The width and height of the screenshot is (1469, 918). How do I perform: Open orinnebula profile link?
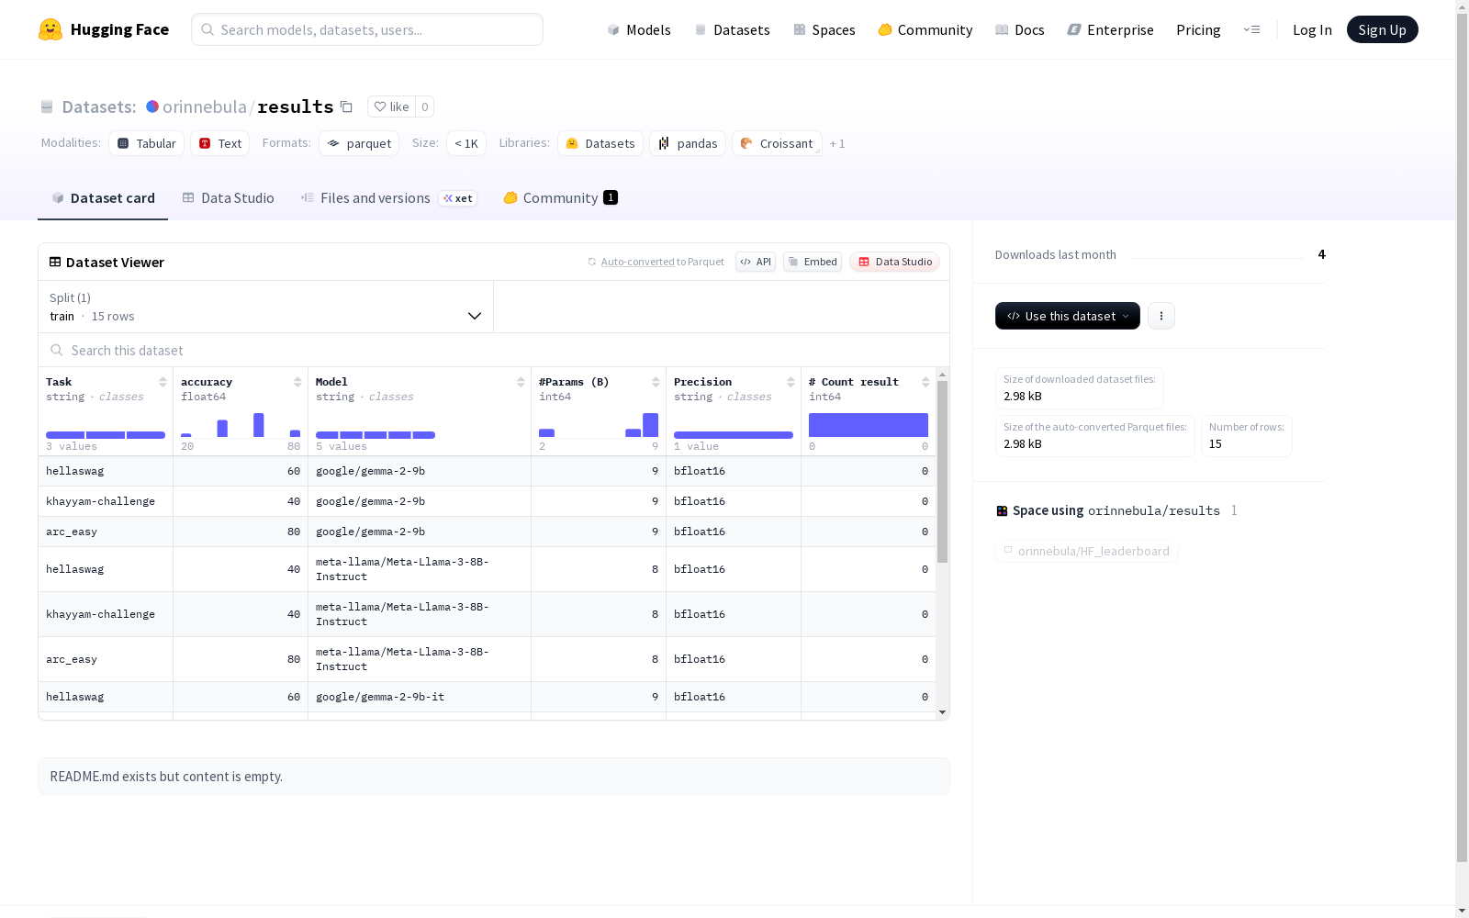coord(205,106)
